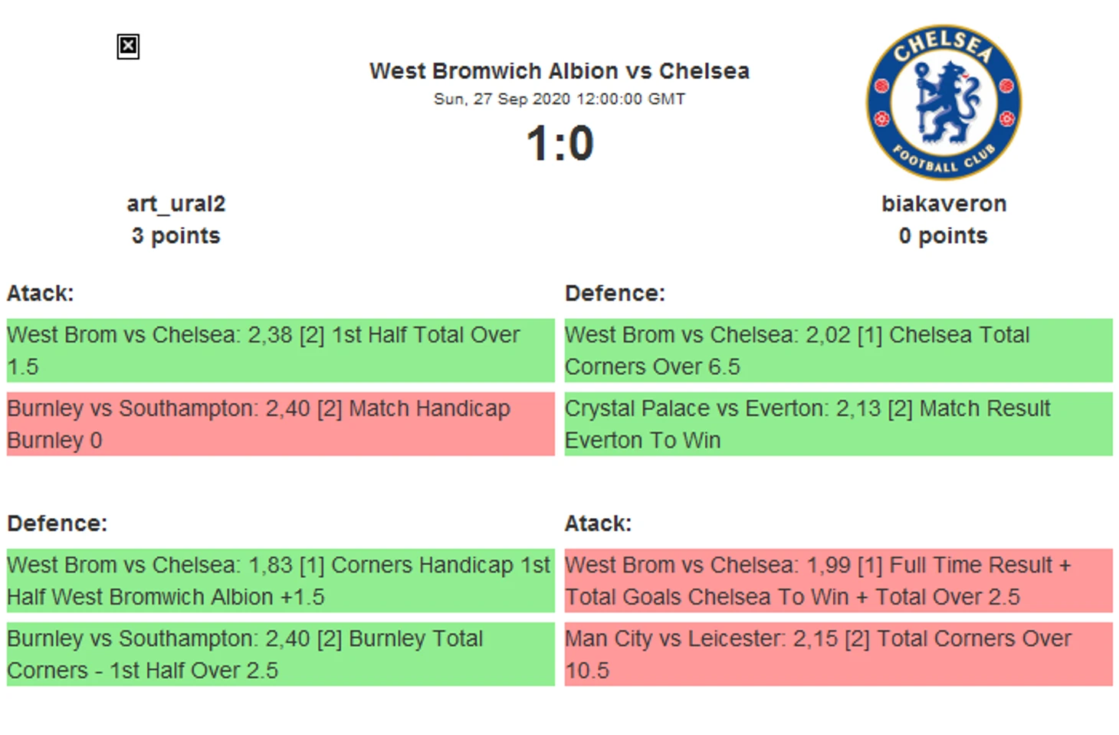Click the 1:0 match score
Screen dimensions: 1119x735
coord(559,143)
